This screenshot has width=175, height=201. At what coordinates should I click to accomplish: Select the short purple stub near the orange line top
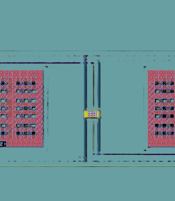pyautogui.click(x=92, y=63)
